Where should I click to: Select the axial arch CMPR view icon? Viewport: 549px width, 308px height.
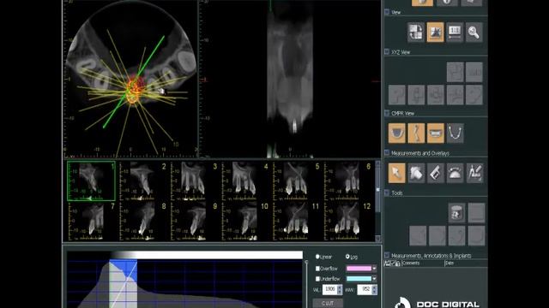click(x=396, y=133)
